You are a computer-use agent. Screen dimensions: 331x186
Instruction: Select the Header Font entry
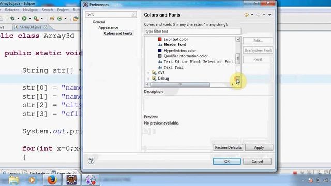point(175,45)
